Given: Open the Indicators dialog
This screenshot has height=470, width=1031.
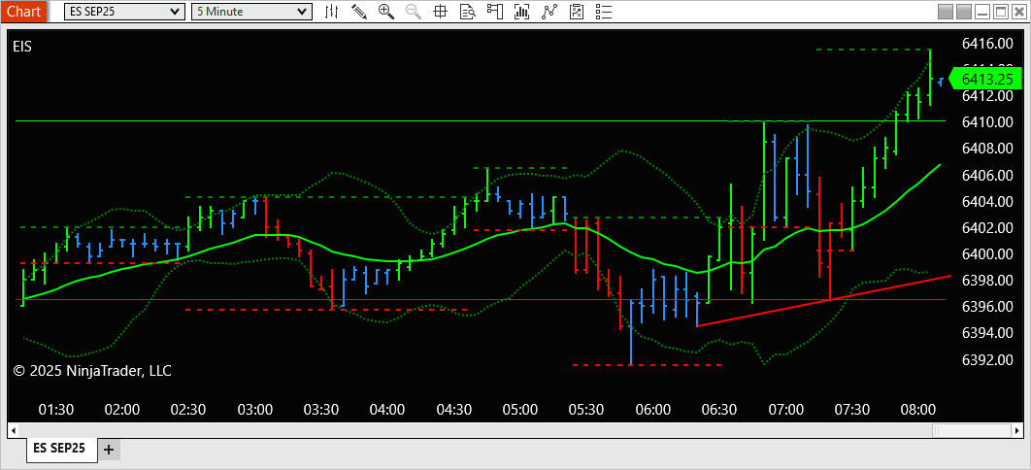Looking at the screenshot, I should point(549,12).
